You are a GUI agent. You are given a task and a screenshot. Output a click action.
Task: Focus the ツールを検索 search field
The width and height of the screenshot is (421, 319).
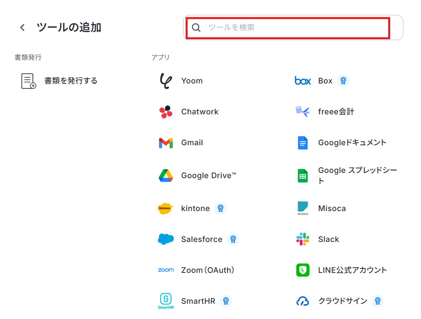coord(293,27)
